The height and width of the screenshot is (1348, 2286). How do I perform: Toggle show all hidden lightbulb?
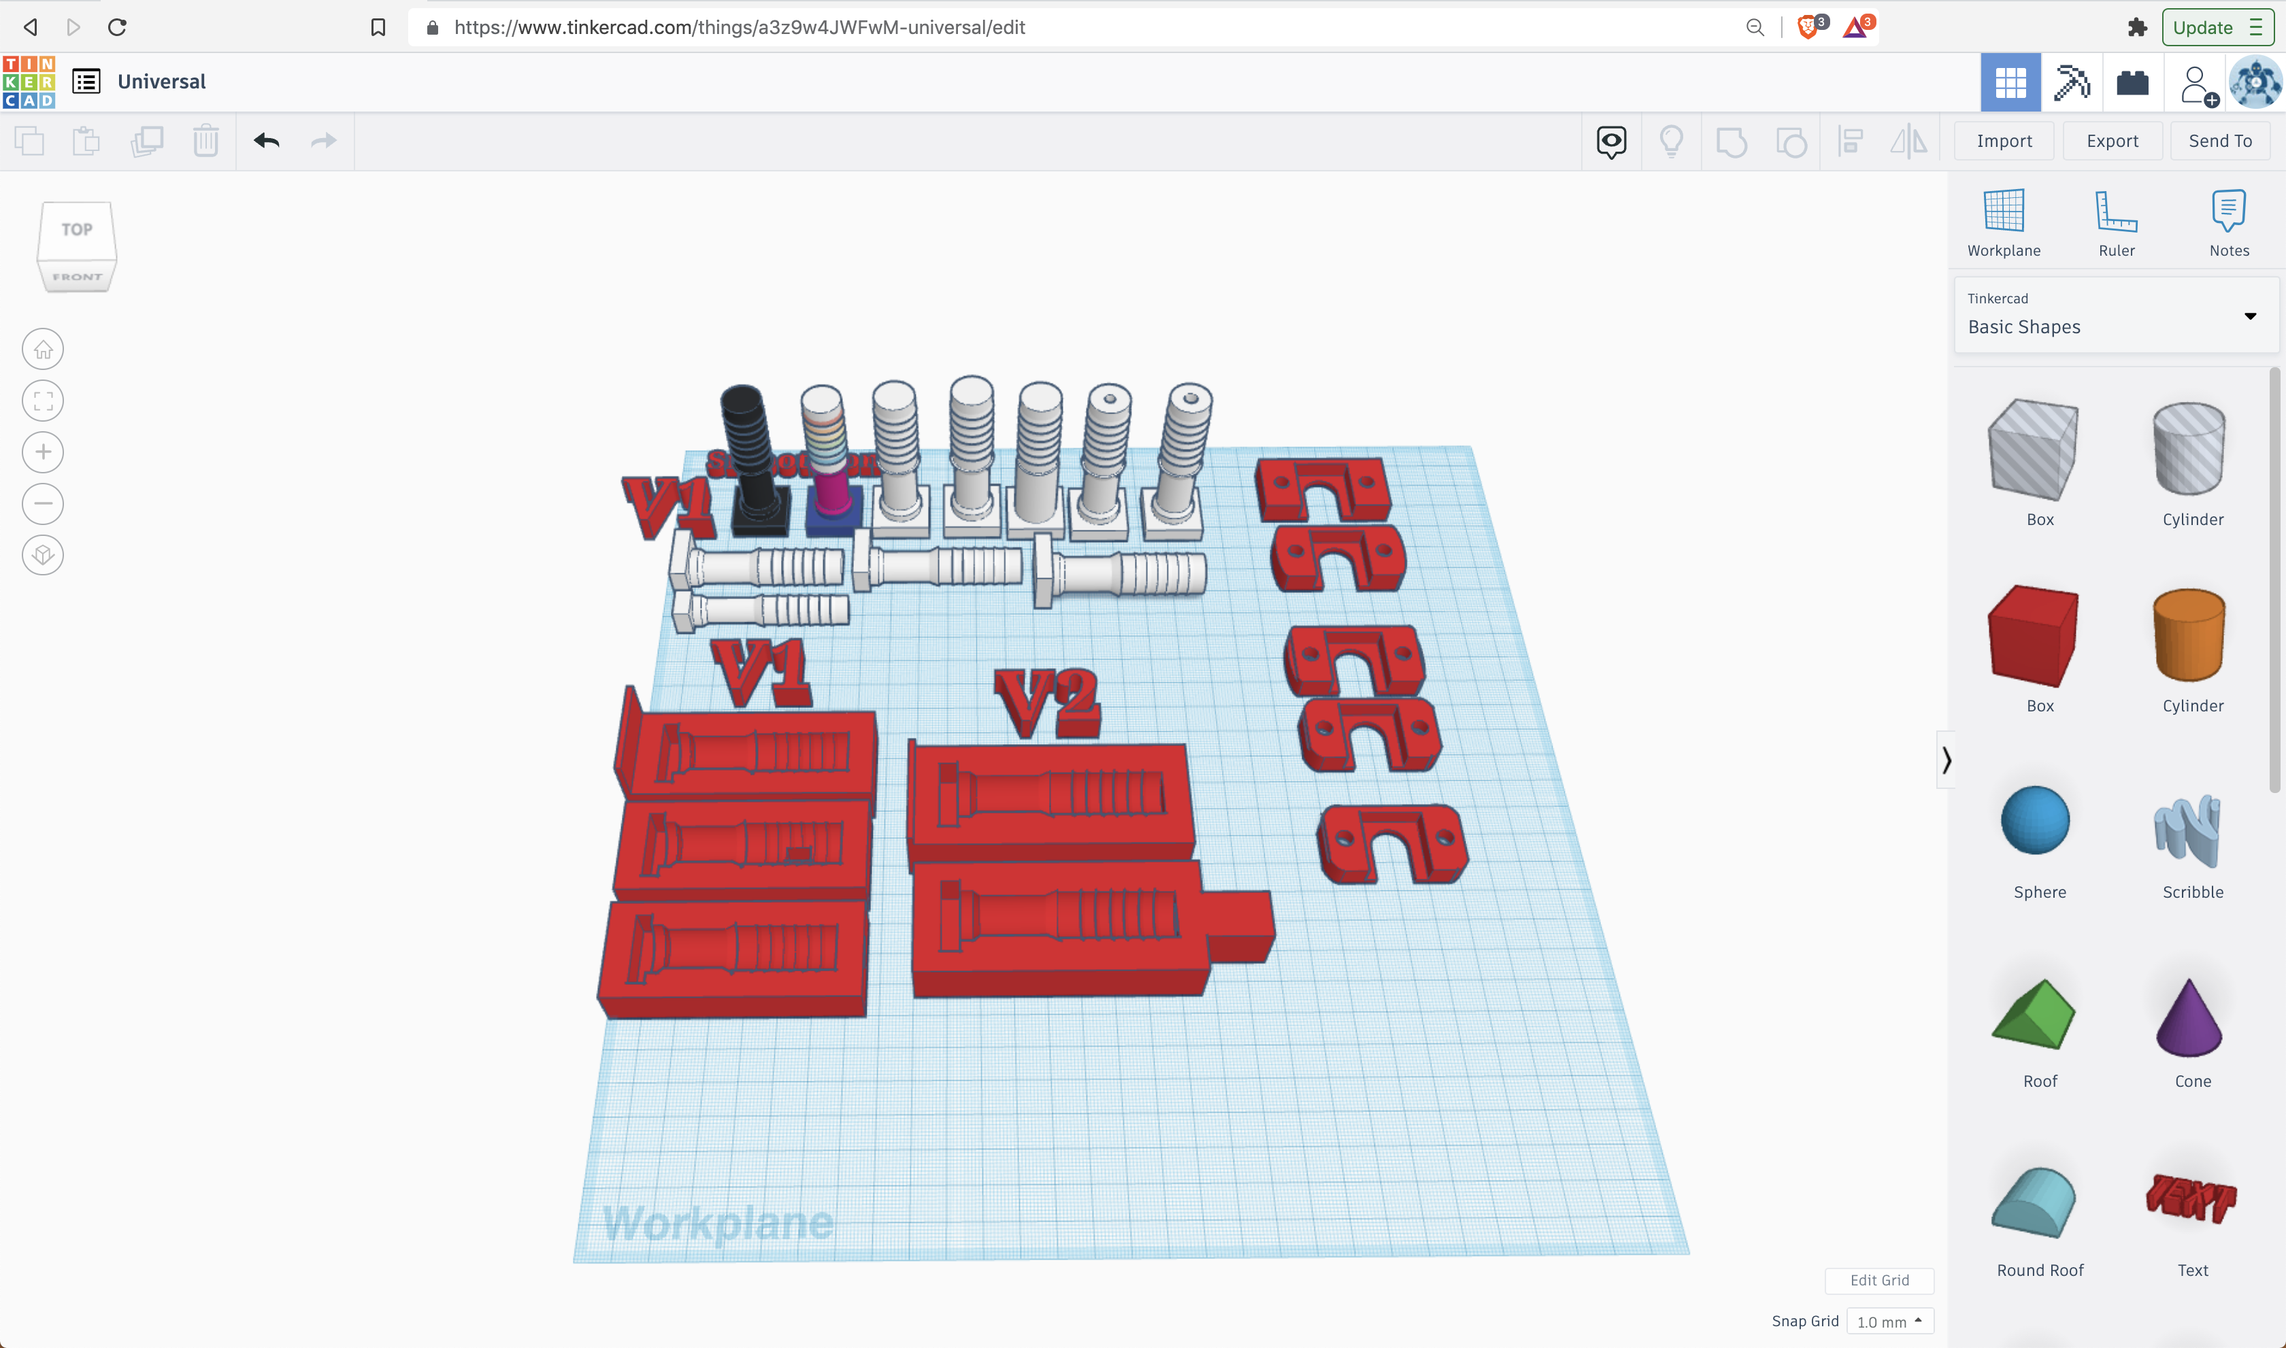pyautogui.click(x=1671, y=141)
